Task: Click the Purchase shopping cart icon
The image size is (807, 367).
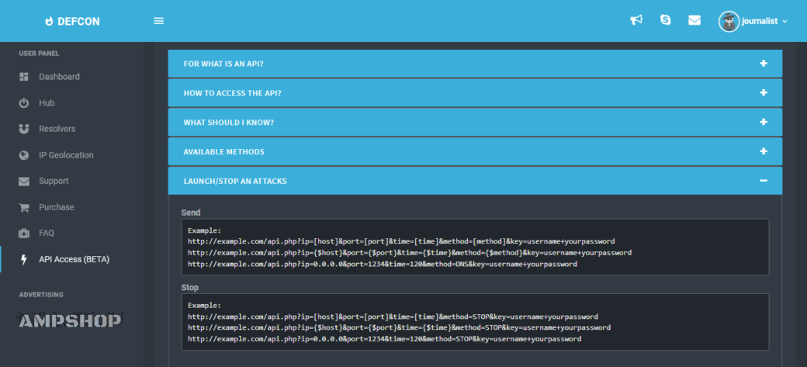Action: click(x=24, y=207)
